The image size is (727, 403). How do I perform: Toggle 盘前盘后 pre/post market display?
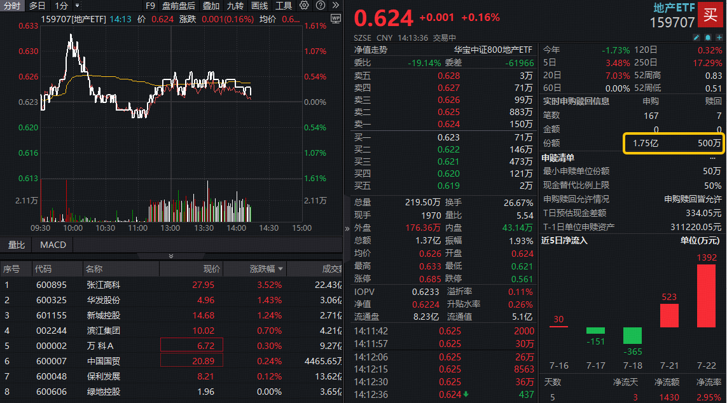(x=179, y=5)
